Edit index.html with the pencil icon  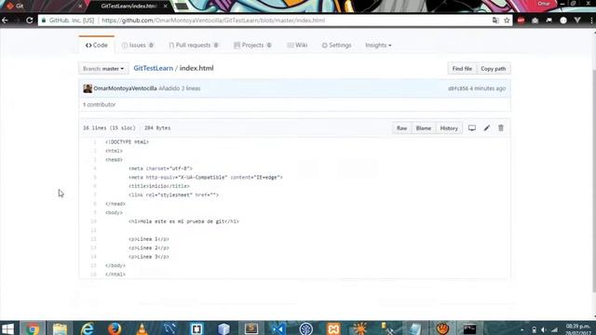486,128
